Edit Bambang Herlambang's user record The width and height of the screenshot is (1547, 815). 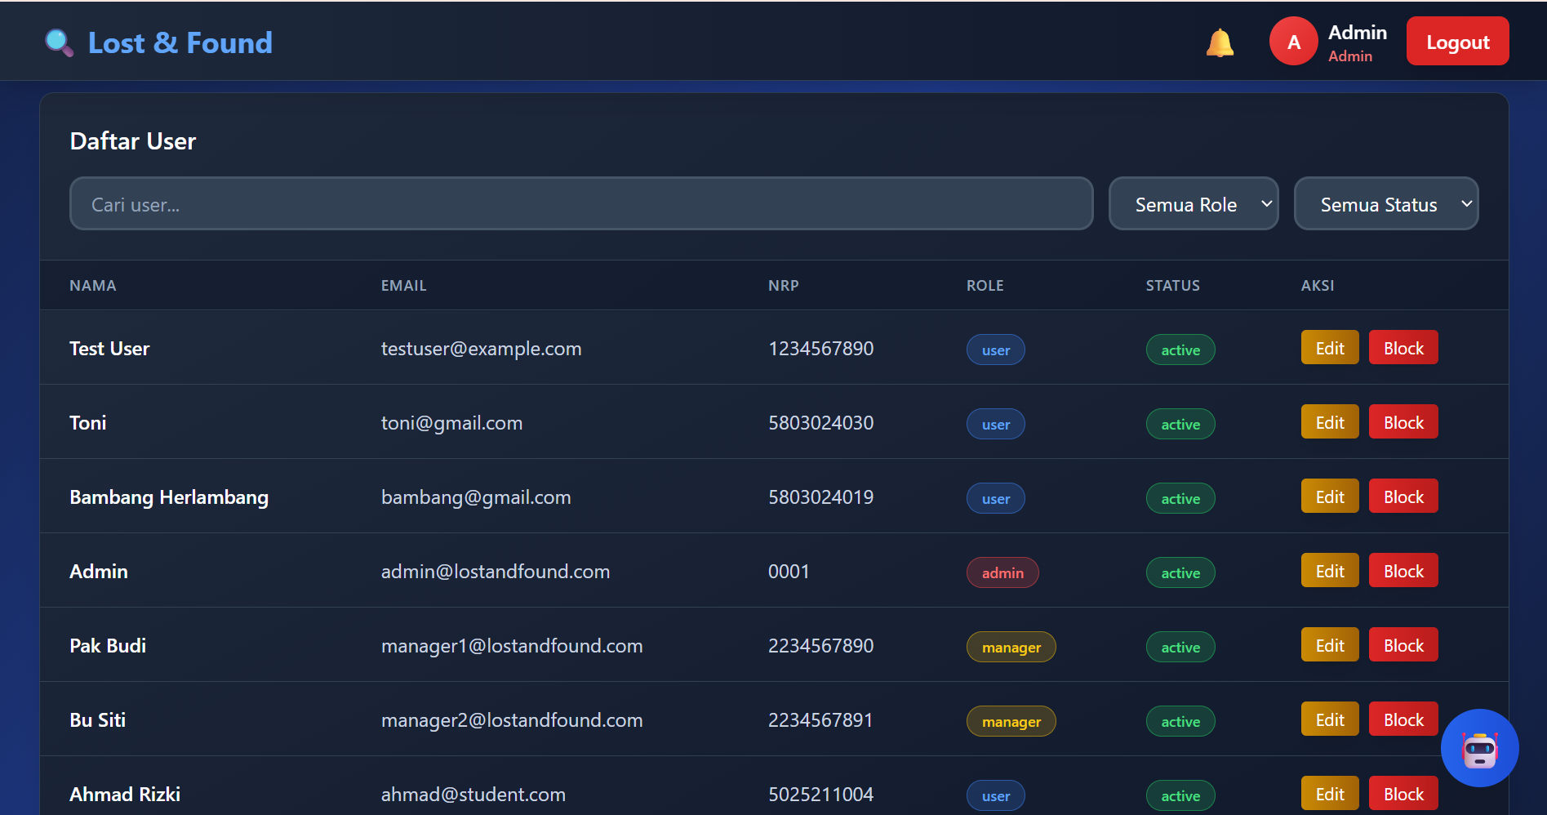click(1329, 497)
